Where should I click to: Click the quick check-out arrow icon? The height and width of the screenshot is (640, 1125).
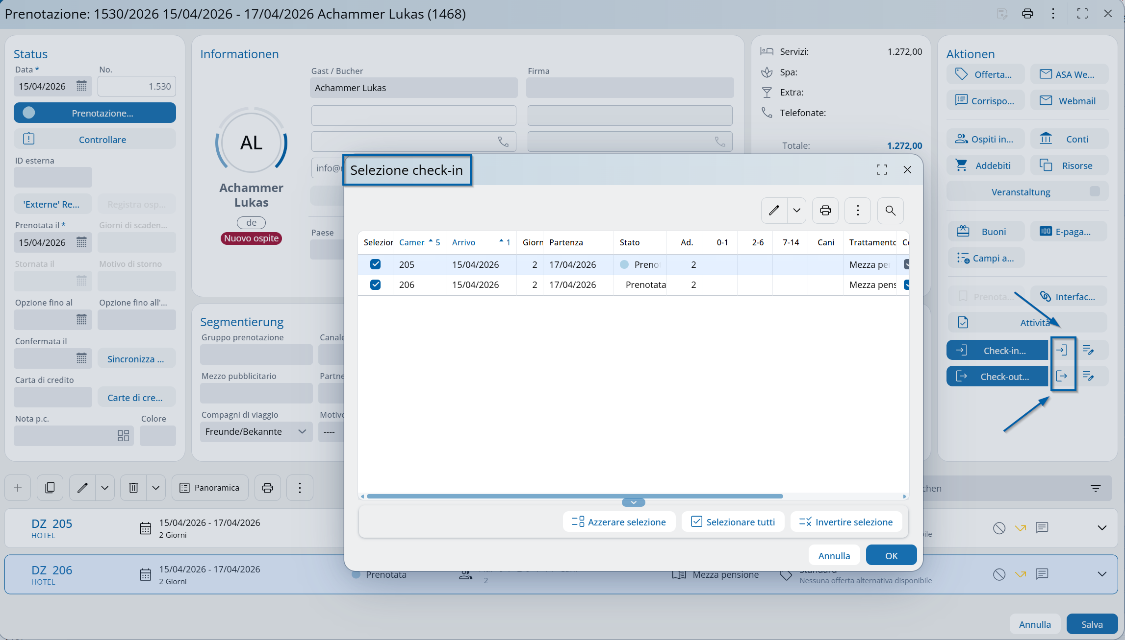(1062, 376)
